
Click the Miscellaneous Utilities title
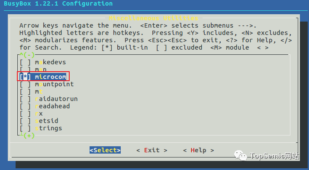(154, 18)
